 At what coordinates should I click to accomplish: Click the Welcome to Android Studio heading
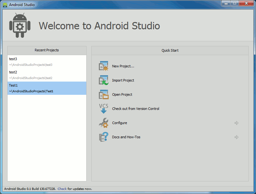click(99, 26)
